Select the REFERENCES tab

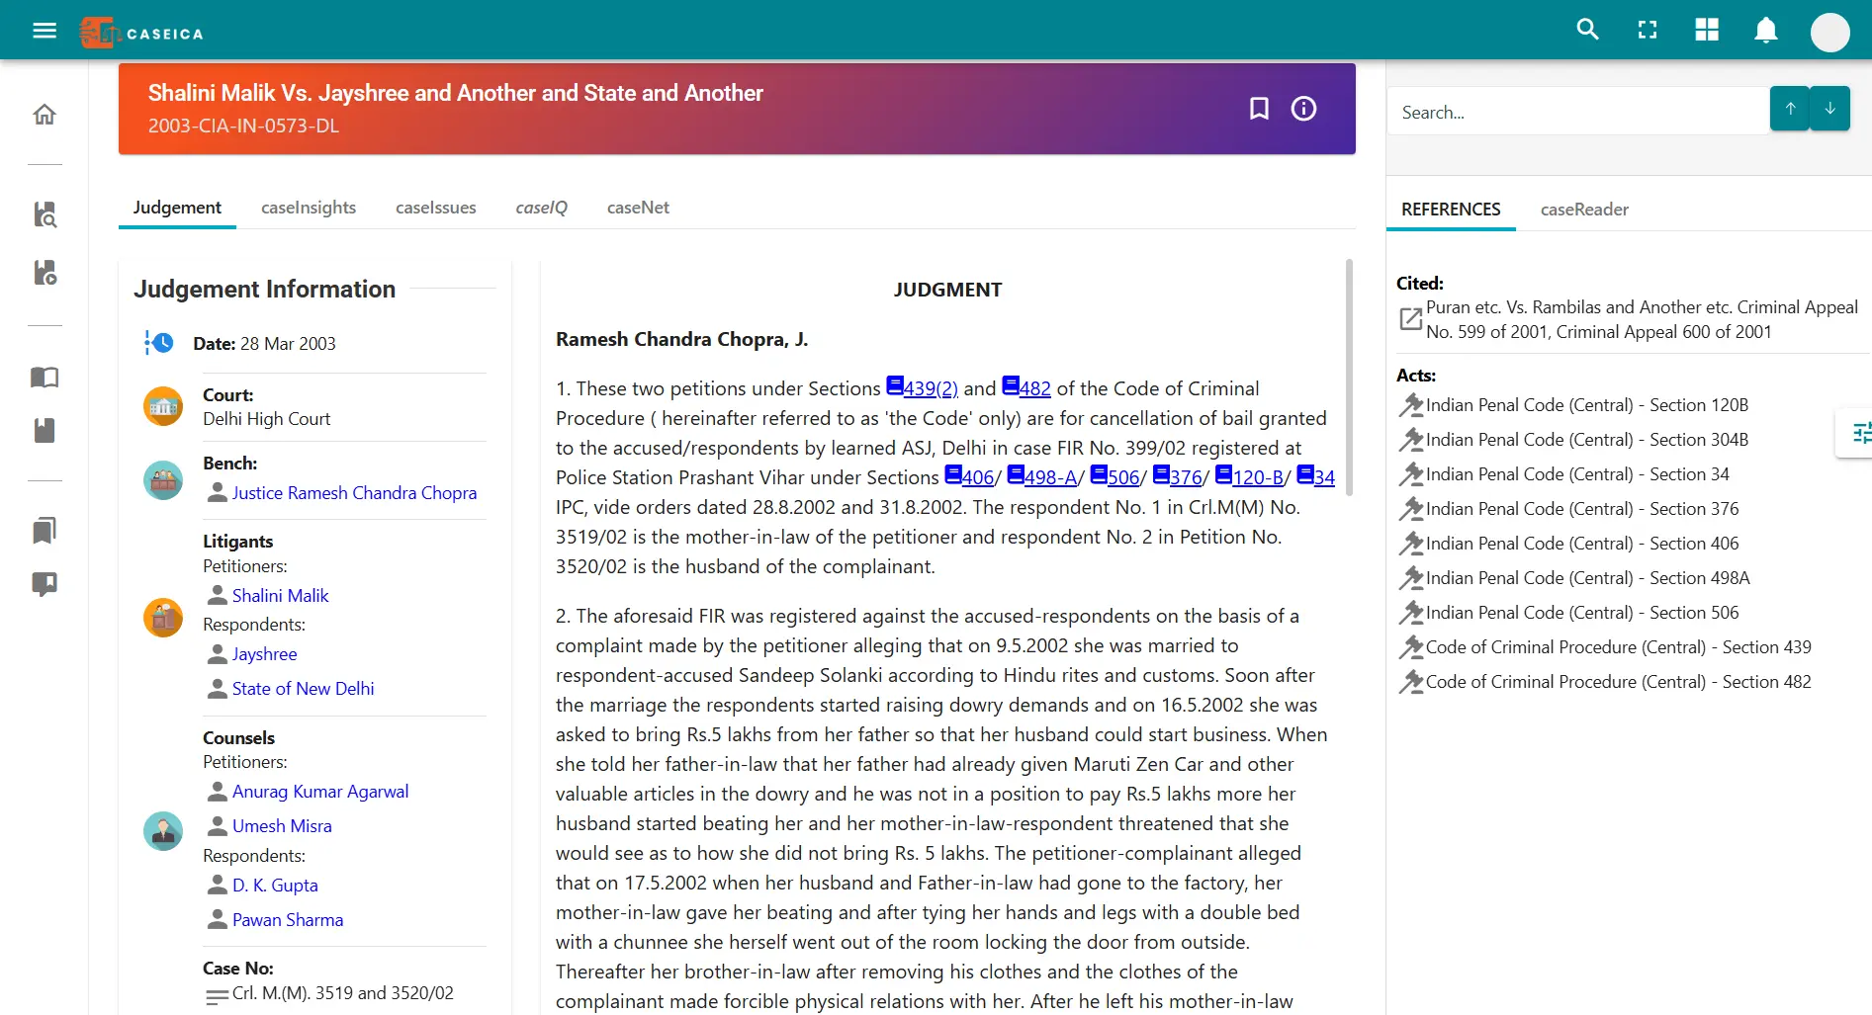click(x=1451, y=210)
